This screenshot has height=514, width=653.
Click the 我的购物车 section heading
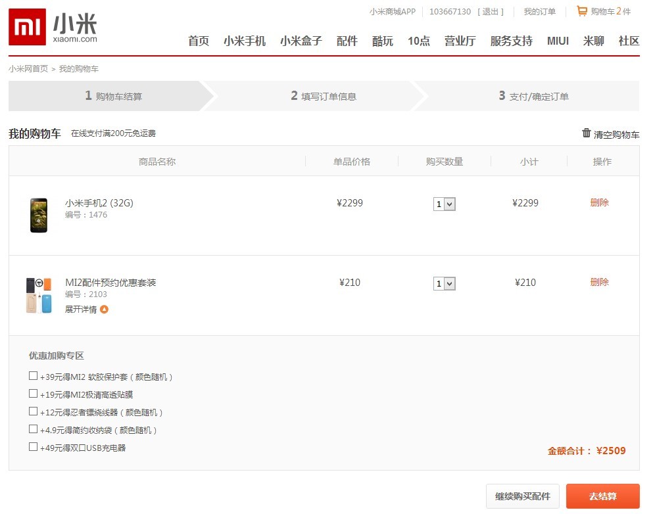tap(35, 133)
